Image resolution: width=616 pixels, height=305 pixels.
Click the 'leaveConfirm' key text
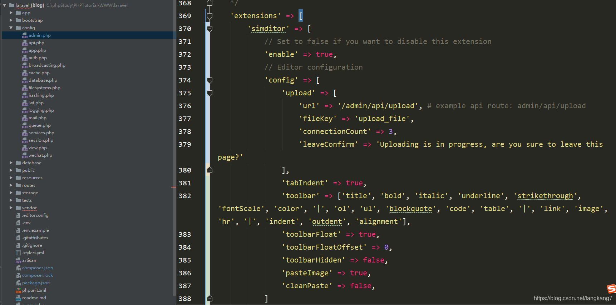pos(329,144)
